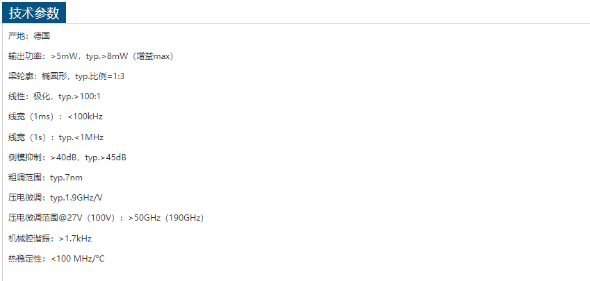This screenshot has height=281, width=590.
Task: Click the 压电微调范围@27V line
Action: coord(106,218)
